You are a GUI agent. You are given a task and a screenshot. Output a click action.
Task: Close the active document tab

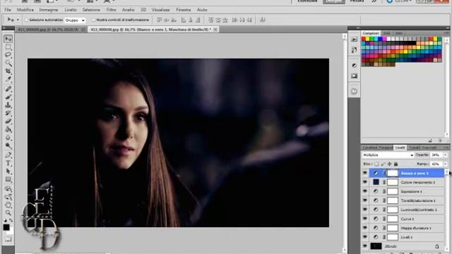click(215, 30)
